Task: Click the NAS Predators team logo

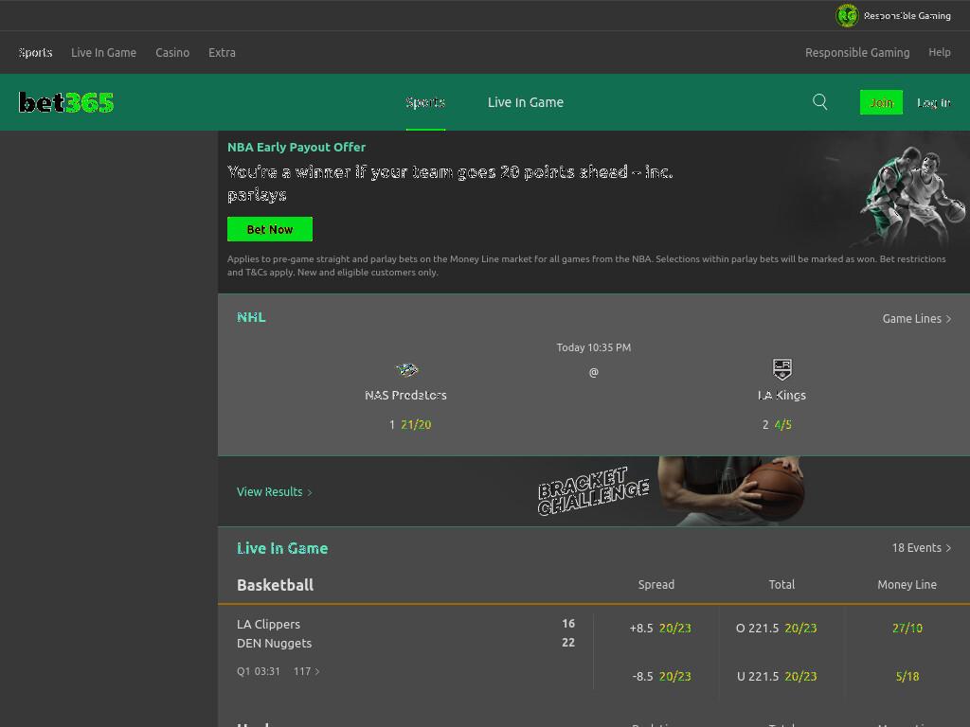Action: 406,370
